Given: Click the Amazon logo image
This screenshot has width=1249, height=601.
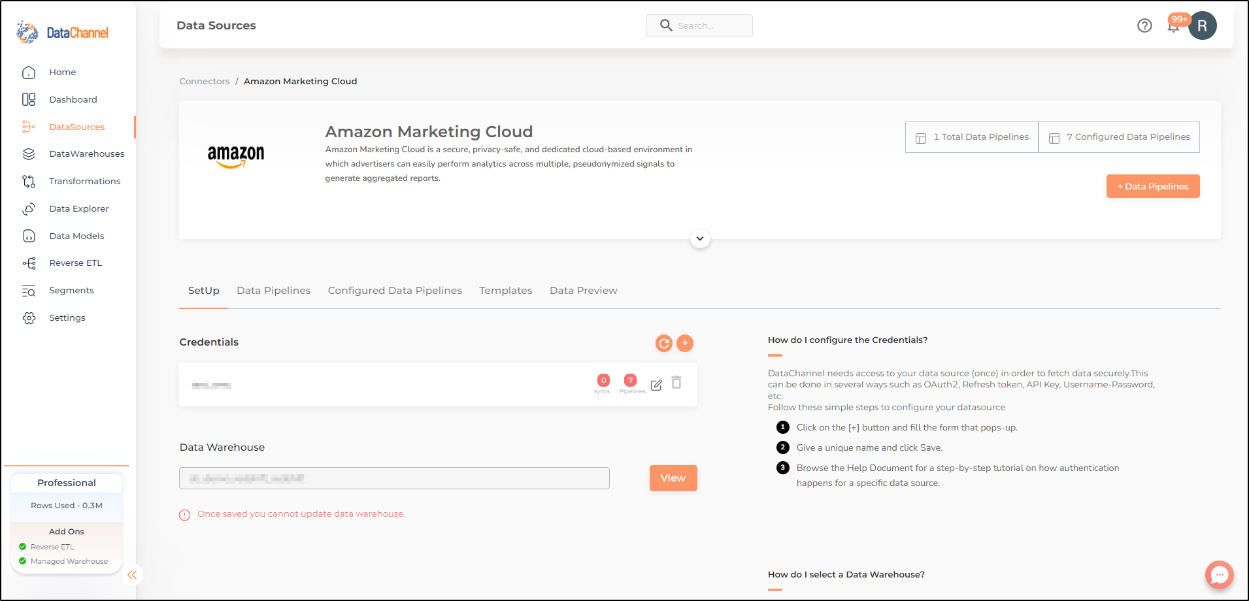Looking at the screenshot, I should [236, 157].
